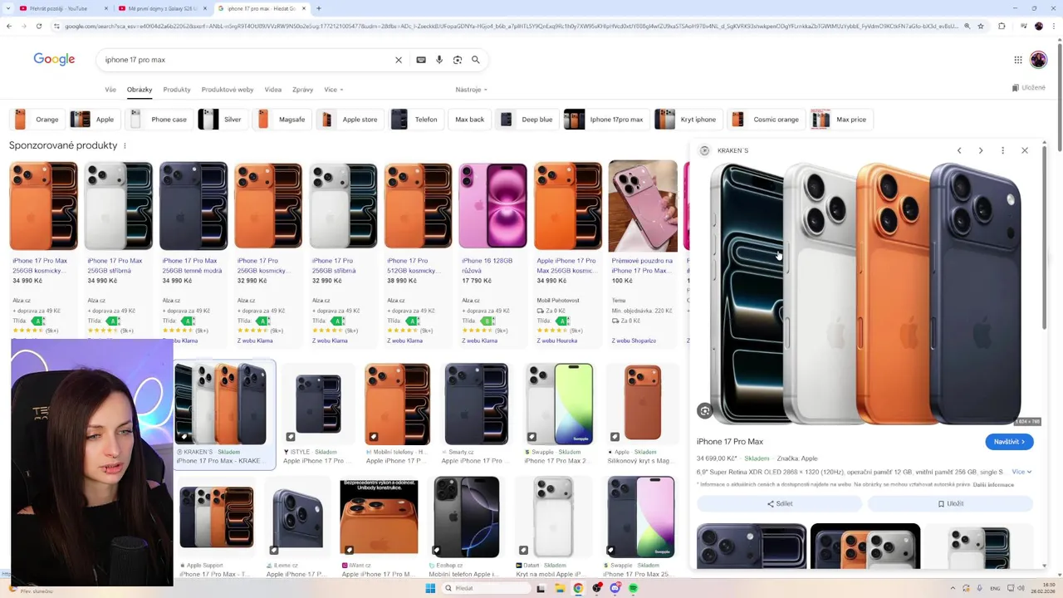Open a new browser tab
Screen dimensions: 1063x598
pos(319,8)
